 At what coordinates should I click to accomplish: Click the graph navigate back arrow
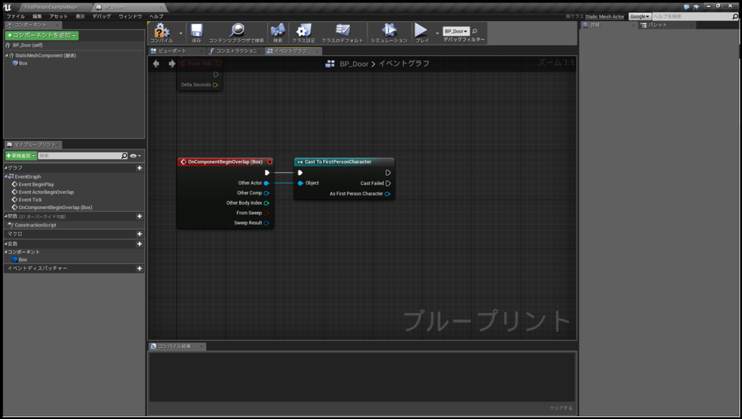tap(157, 63)
